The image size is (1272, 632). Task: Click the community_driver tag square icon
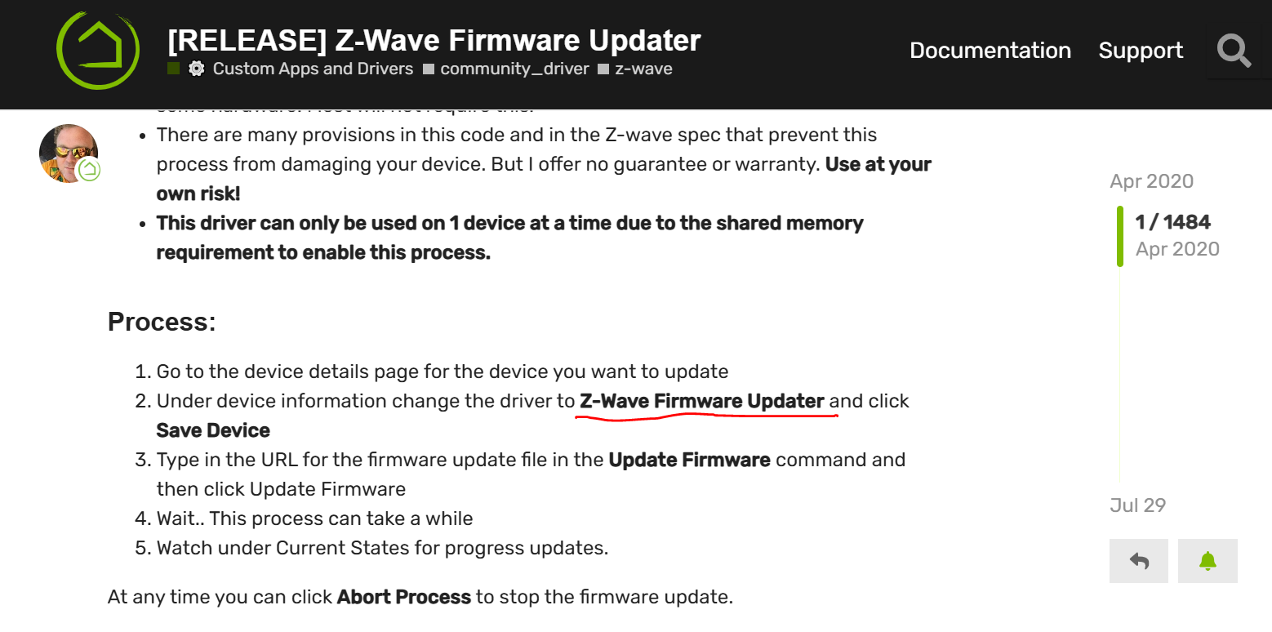(x=429, y=69)
